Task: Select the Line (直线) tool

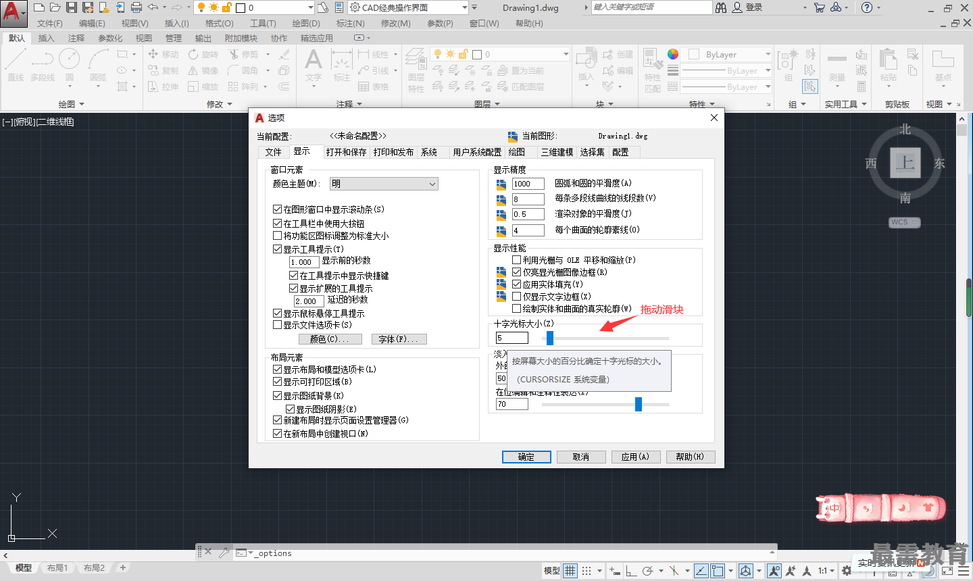Action: click(x=16, y=65)
